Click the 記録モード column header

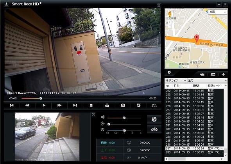[214, 86]
